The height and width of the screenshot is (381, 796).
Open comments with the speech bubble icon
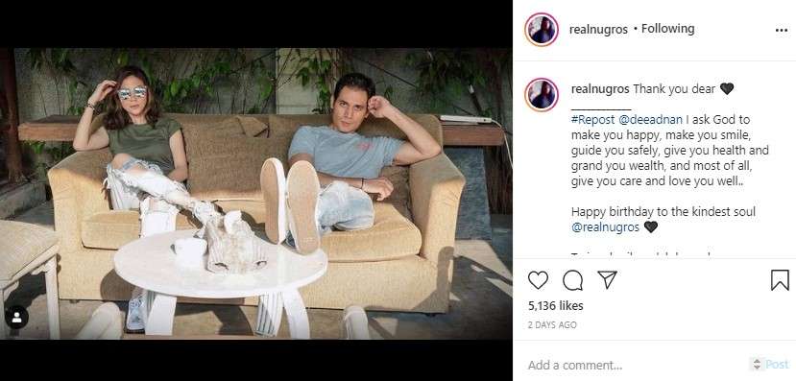(x=572, y=280)
